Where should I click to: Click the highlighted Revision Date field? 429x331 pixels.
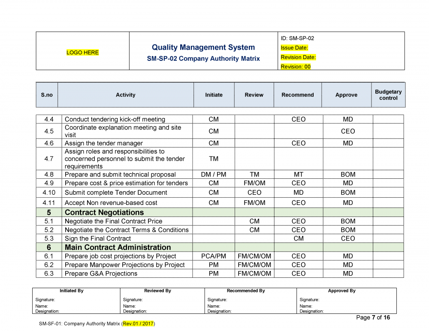[x=298, y=57]
